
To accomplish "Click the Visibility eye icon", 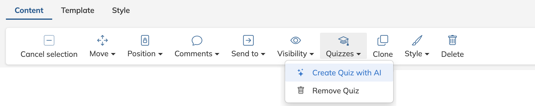I will (x=296, y=40).
